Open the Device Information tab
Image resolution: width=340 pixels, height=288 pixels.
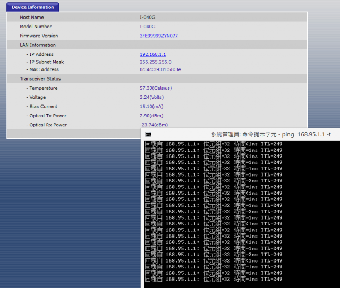(33, 7)
